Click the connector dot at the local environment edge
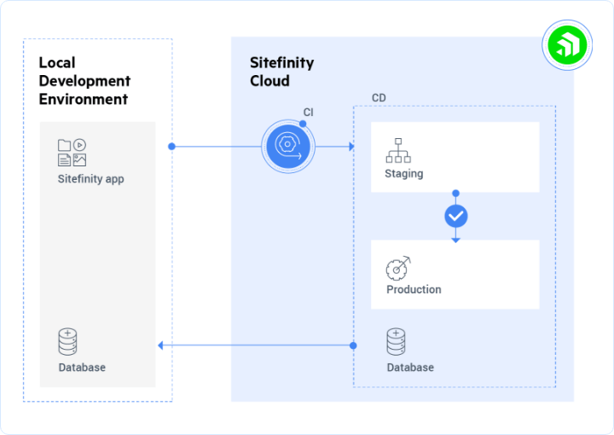 click(172, 147)
